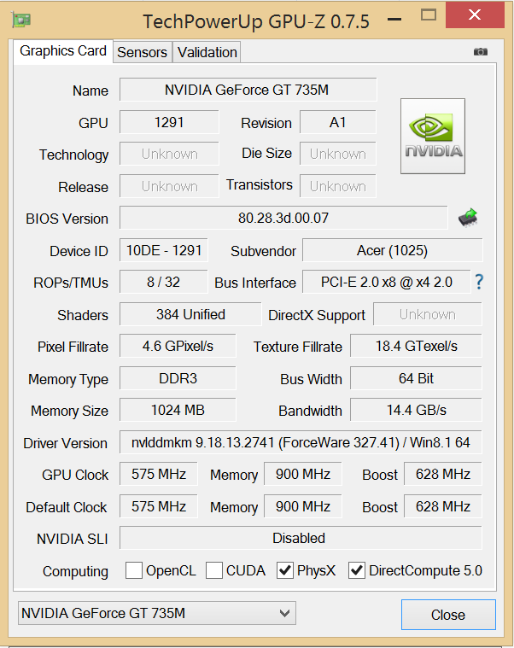514x648 pixels.
Task: Click the Close button
Action: pos(448,615)
